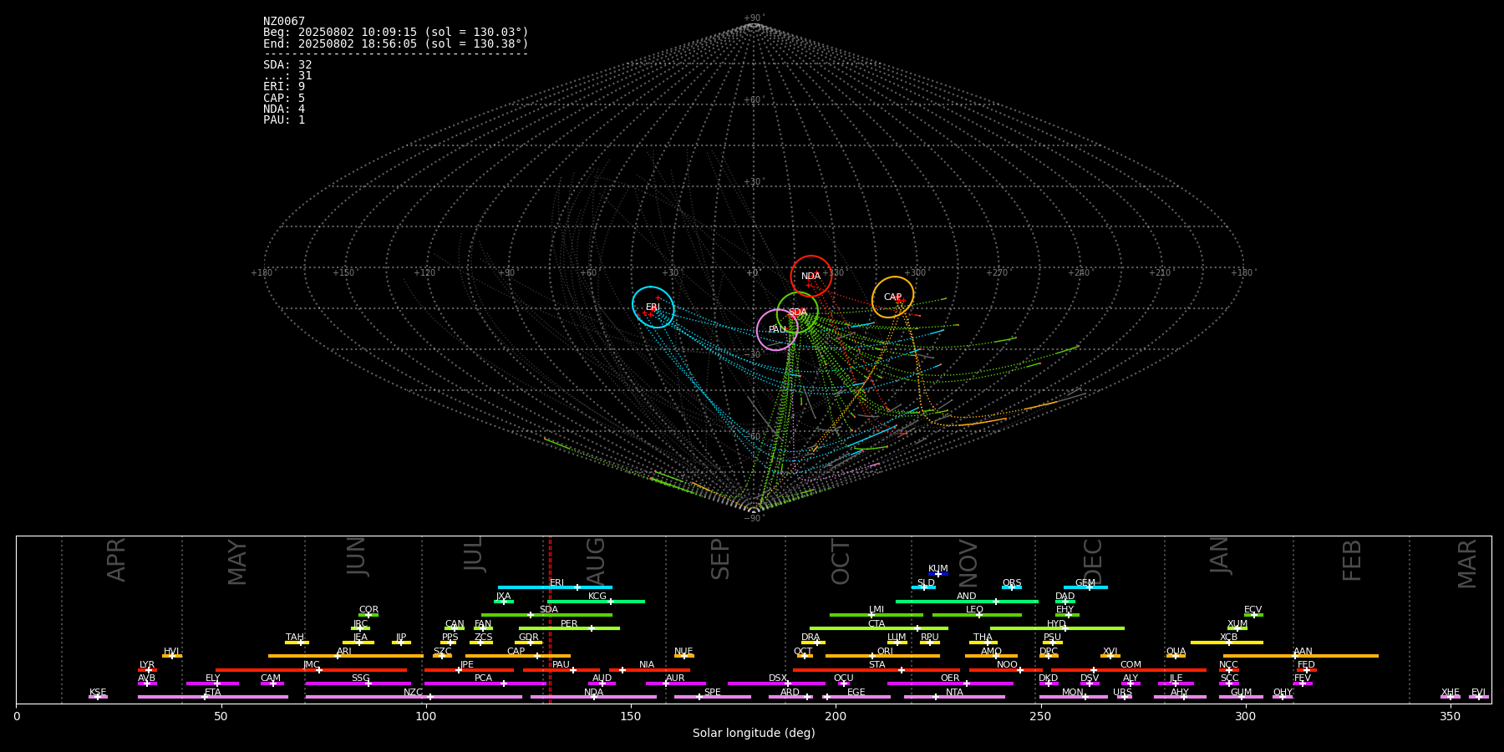Click the orange CAP radiant circle on sky map
Image resolution: width=1504 pixels, height=752 pixels.
(892, 297)
